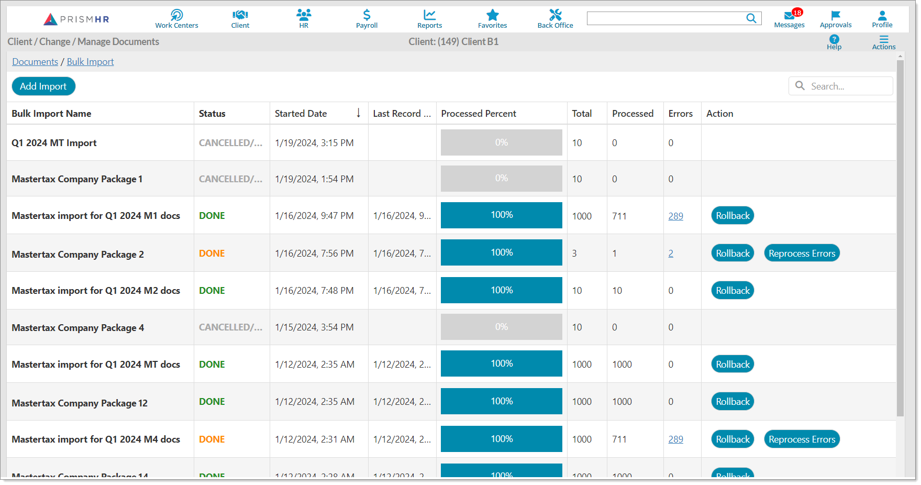Reprocess Errors for Q1 2024 M4 docs import
This screenshot has height=485, width=921.
[802, 439]
